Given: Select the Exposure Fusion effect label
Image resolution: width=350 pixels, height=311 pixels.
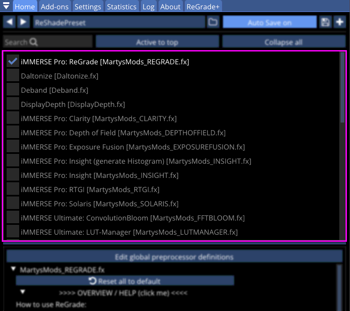Looking at the screenshot, I should [133, 147].
